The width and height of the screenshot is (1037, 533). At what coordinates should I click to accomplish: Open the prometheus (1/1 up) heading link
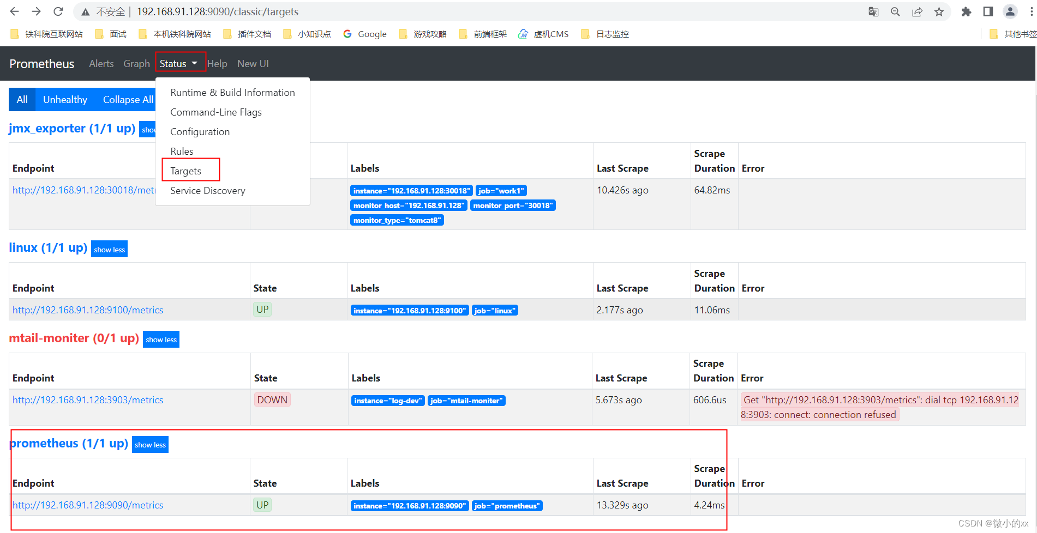point(69,444)
